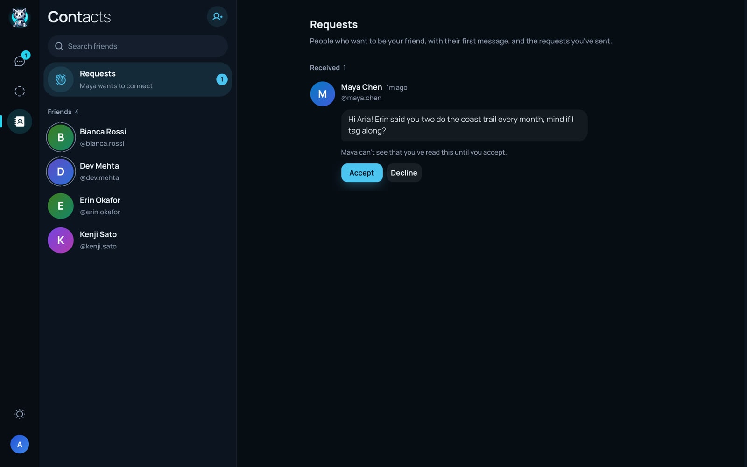The height and width of the screenshot is (467, 747).
Task: Click Maya Chen's avatar
Action: coord(323,94)
